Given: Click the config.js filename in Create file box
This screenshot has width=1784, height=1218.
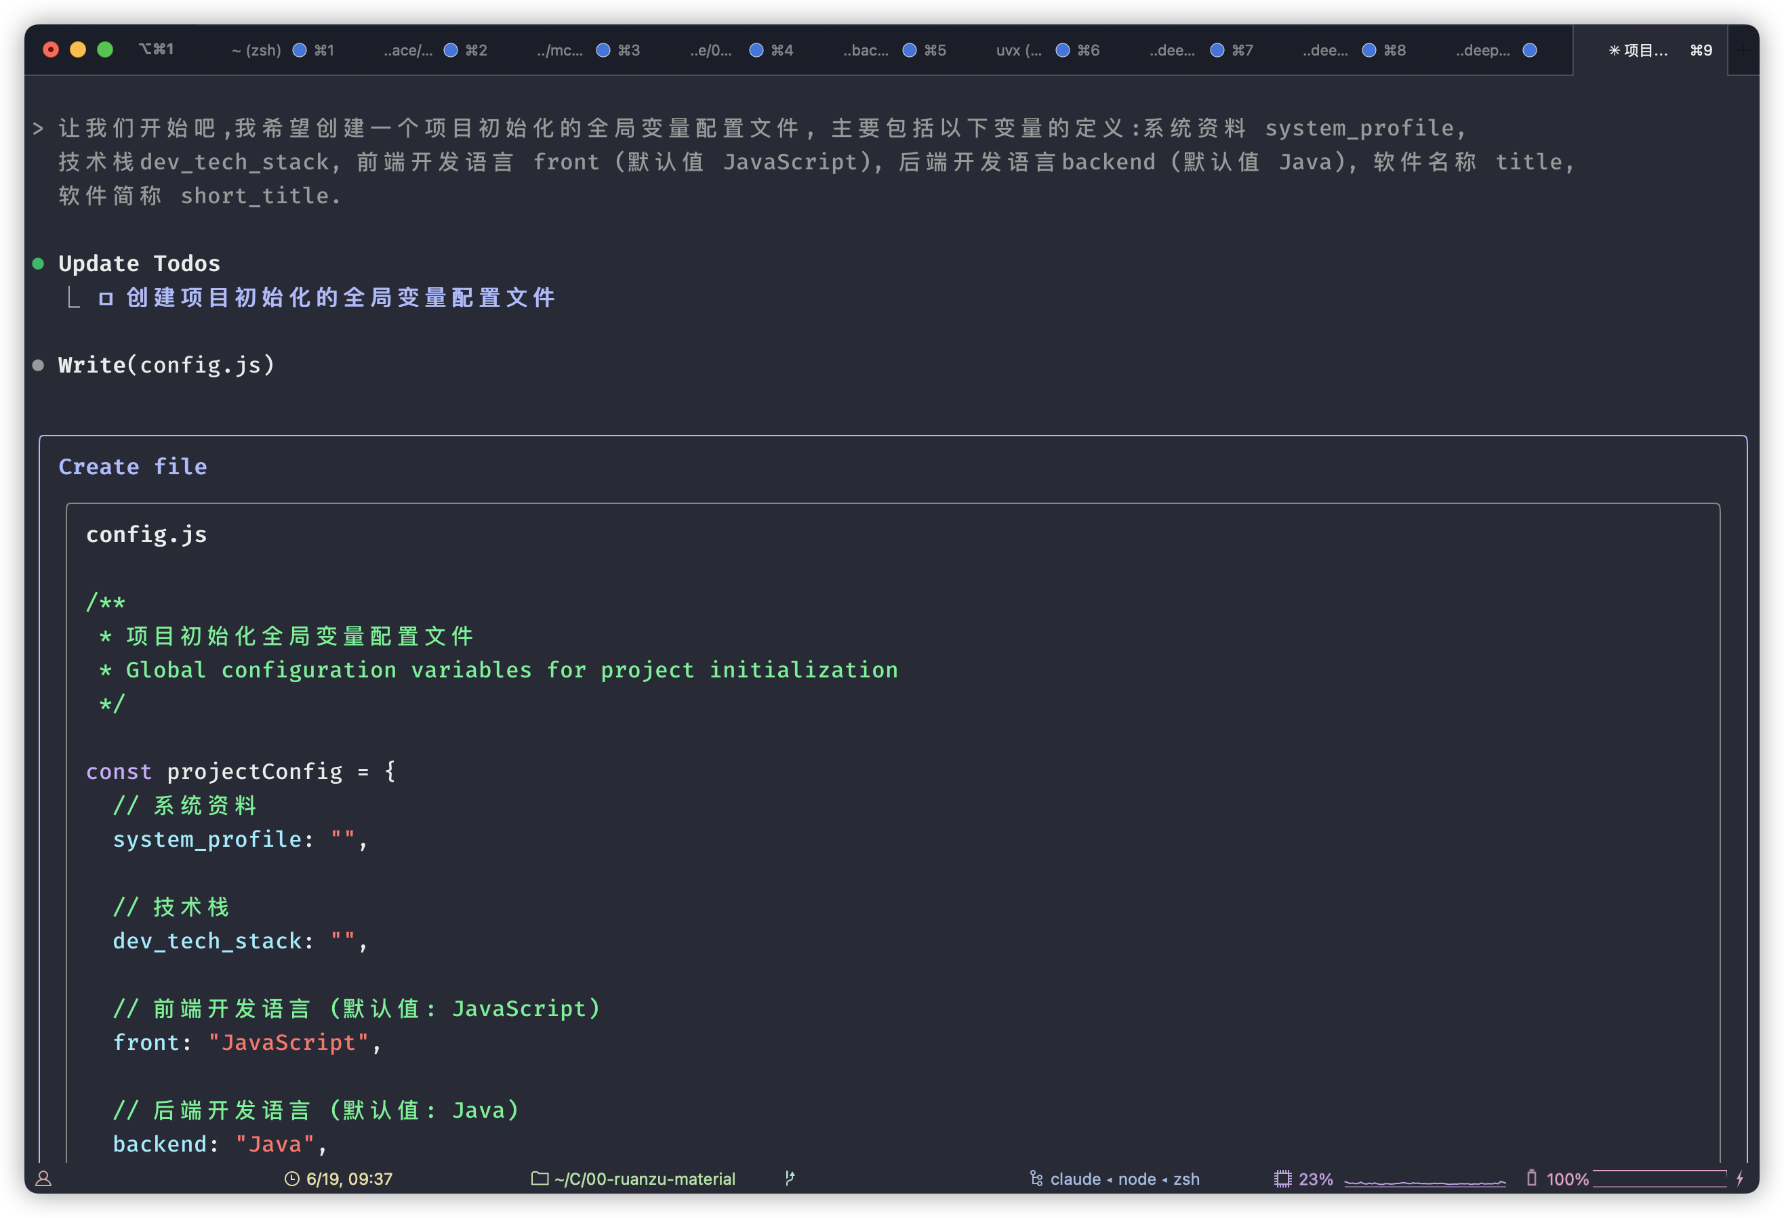Looking at the screenshot, I should click(146, 534).
